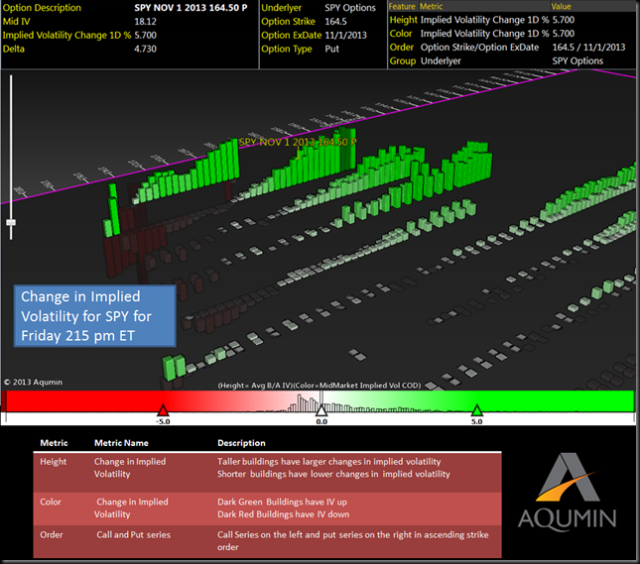Click the Mid IV value 18.12
This screenshot has width=640, height=564.
145,22
